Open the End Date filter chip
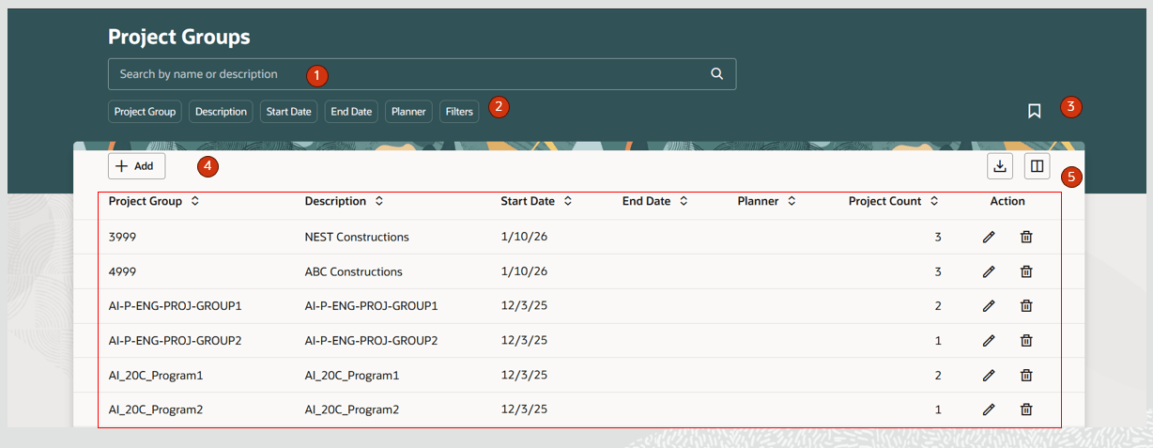 pyautogui.click(x=351, y=111)
